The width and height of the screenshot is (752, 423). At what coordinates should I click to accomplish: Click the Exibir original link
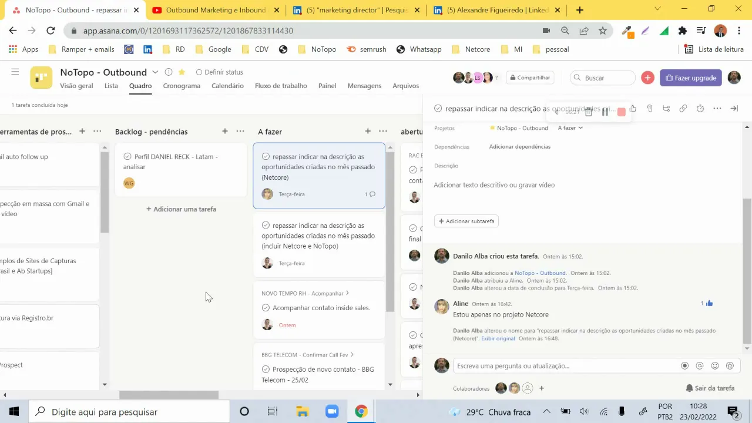(498, 338)
